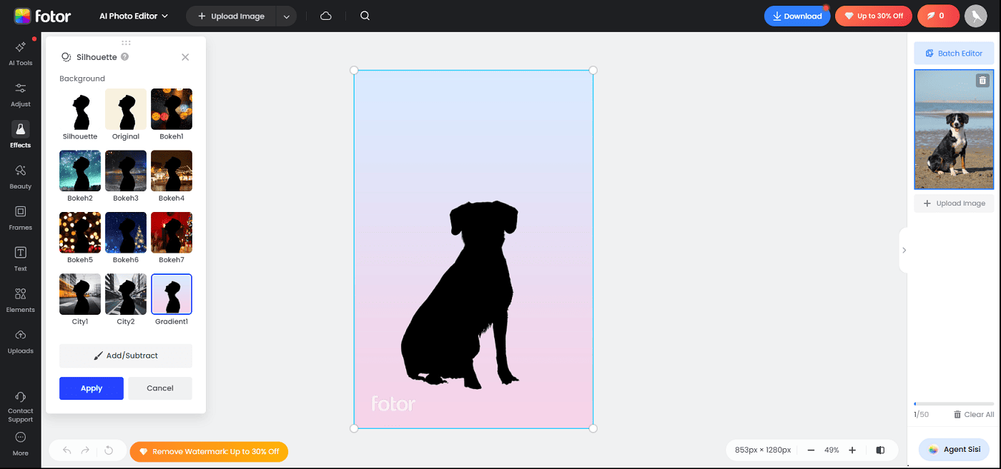Open the AI Photo Editor mode selector

[x=133, y=15]
